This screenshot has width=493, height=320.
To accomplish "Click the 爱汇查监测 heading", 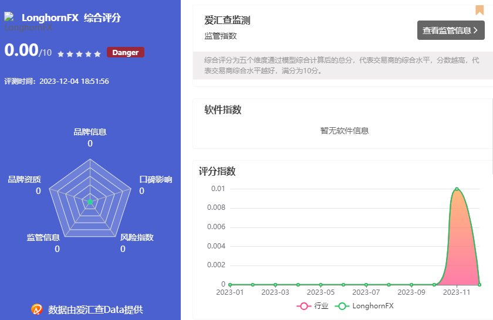I will [227, 21].
